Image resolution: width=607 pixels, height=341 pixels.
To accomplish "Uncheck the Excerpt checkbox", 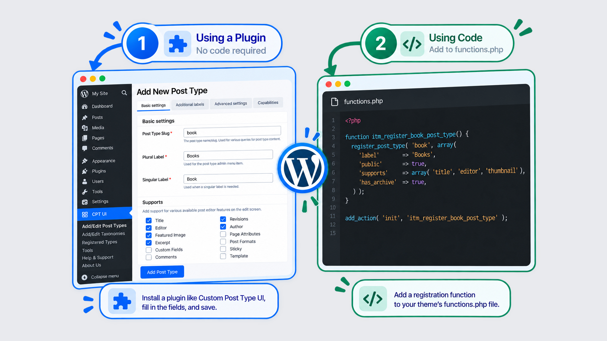I will pos(149,243).
